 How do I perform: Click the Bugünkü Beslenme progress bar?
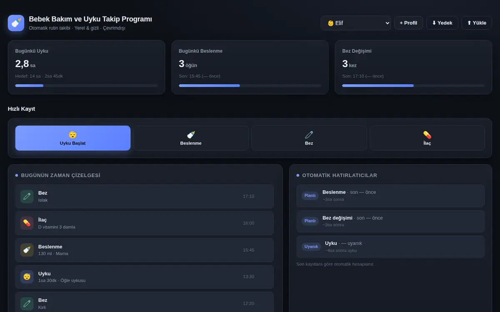pyautogui.click(x=250, y=86)
